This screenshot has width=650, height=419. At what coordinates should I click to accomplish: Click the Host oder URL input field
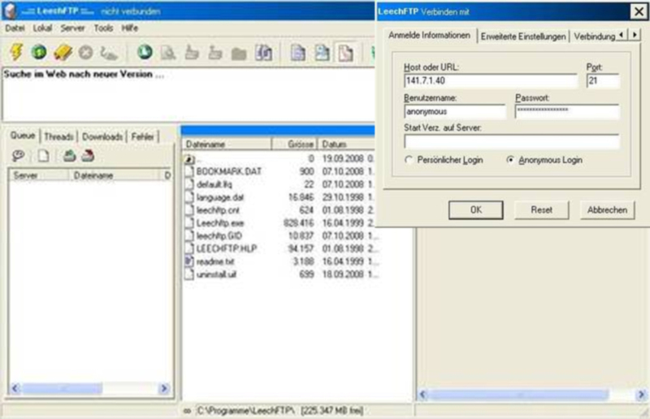[x=491, y=81]
